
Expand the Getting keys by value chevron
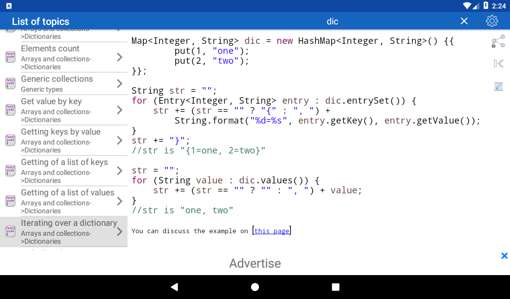[120, 141]
